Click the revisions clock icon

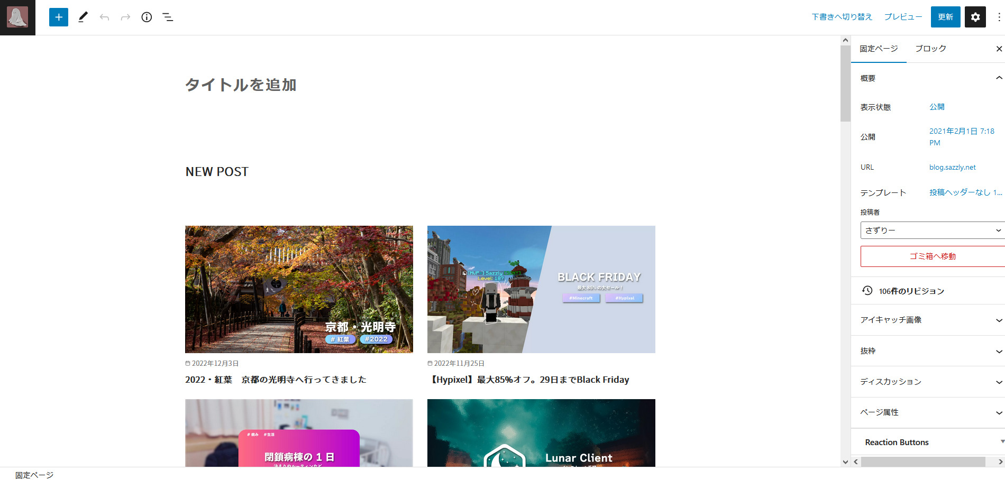click(x=867, y=290)
